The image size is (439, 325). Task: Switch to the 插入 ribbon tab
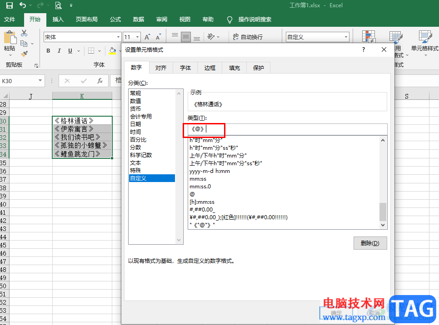[58, 20]
